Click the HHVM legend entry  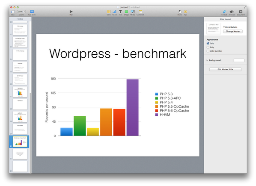pyautogui.click(x=163, y=115)
